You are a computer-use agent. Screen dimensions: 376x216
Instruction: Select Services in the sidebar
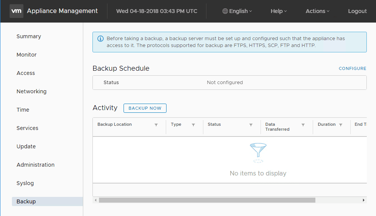[27, 128]
